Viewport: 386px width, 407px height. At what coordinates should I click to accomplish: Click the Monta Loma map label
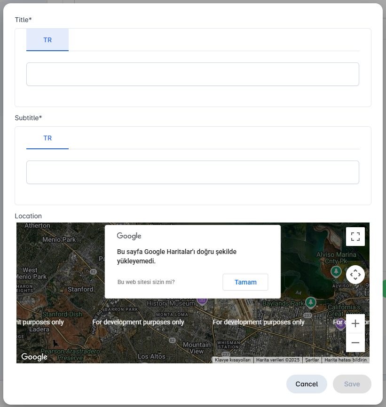(172, 315)
